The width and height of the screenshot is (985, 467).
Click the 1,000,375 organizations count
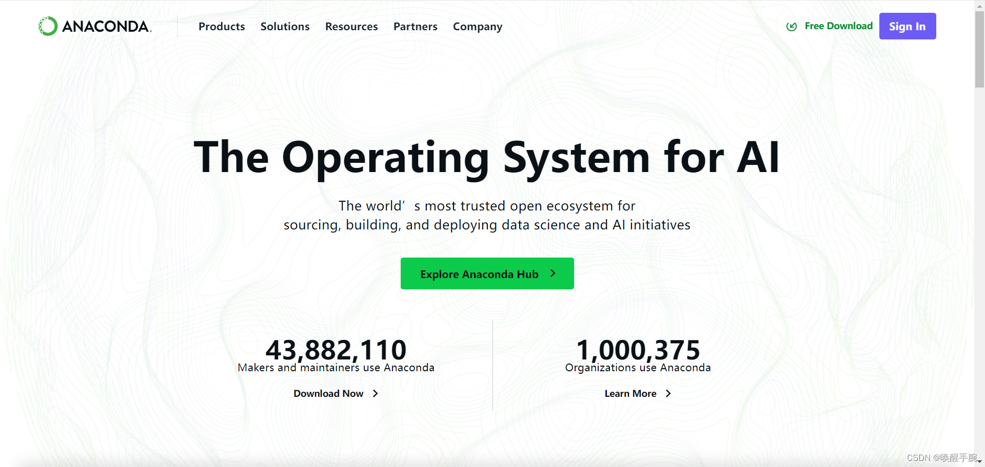click(x=638, y=350)
